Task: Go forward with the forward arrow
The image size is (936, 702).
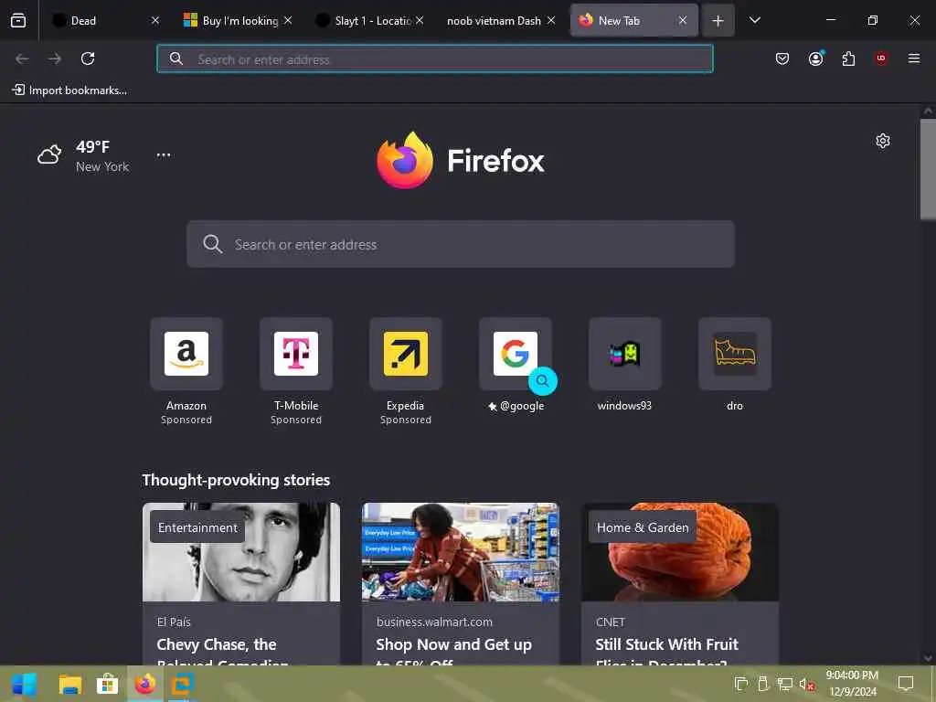Action: 55,58
